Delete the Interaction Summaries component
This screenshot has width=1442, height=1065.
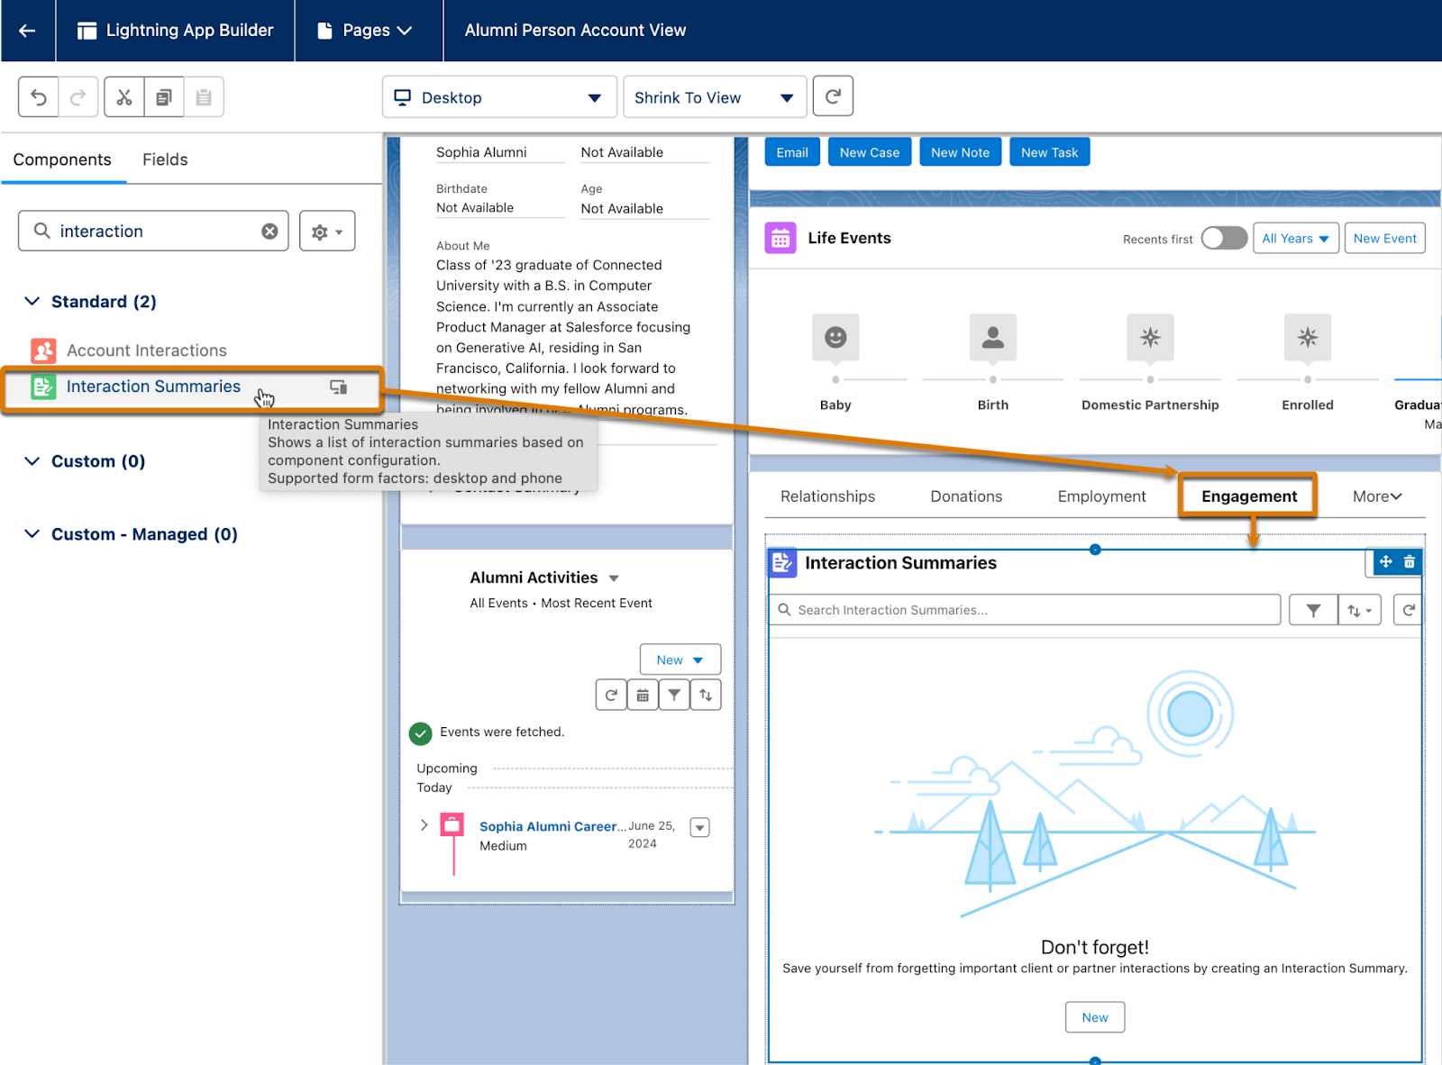click(1410, 561)
